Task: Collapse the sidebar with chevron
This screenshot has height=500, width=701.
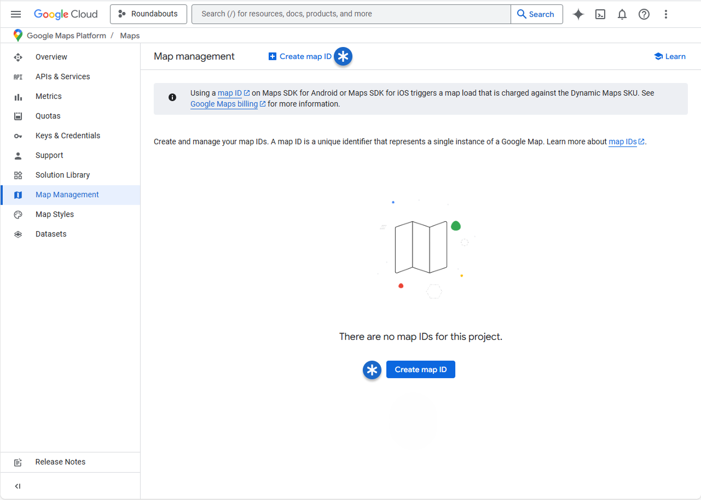Action: click(x=18, y=486)
